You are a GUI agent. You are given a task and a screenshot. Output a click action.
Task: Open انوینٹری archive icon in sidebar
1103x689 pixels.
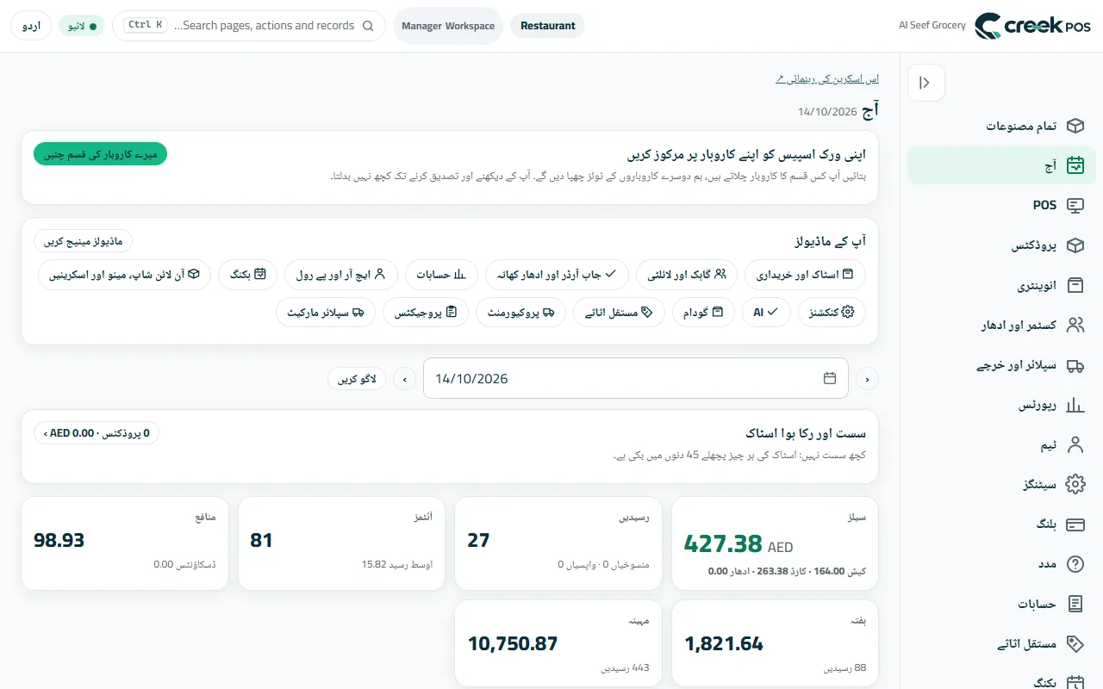[x=1075, y=285]
